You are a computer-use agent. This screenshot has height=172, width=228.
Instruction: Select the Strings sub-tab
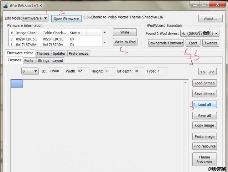tap(43, 60)
